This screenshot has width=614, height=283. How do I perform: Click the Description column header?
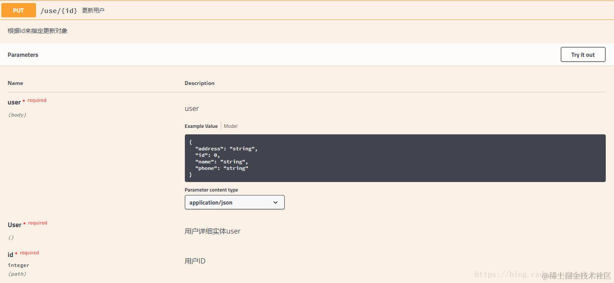pos(200,83)
